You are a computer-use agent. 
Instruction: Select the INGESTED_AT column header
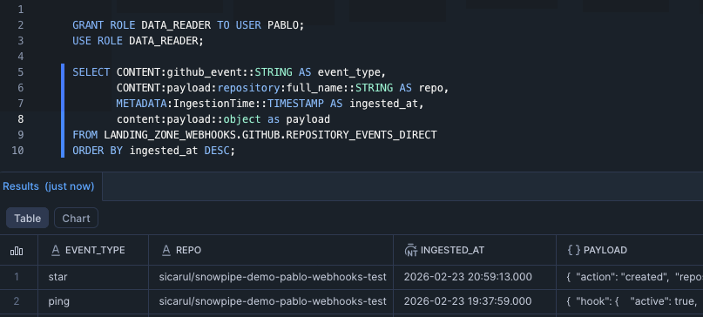(x=475, y=250)
